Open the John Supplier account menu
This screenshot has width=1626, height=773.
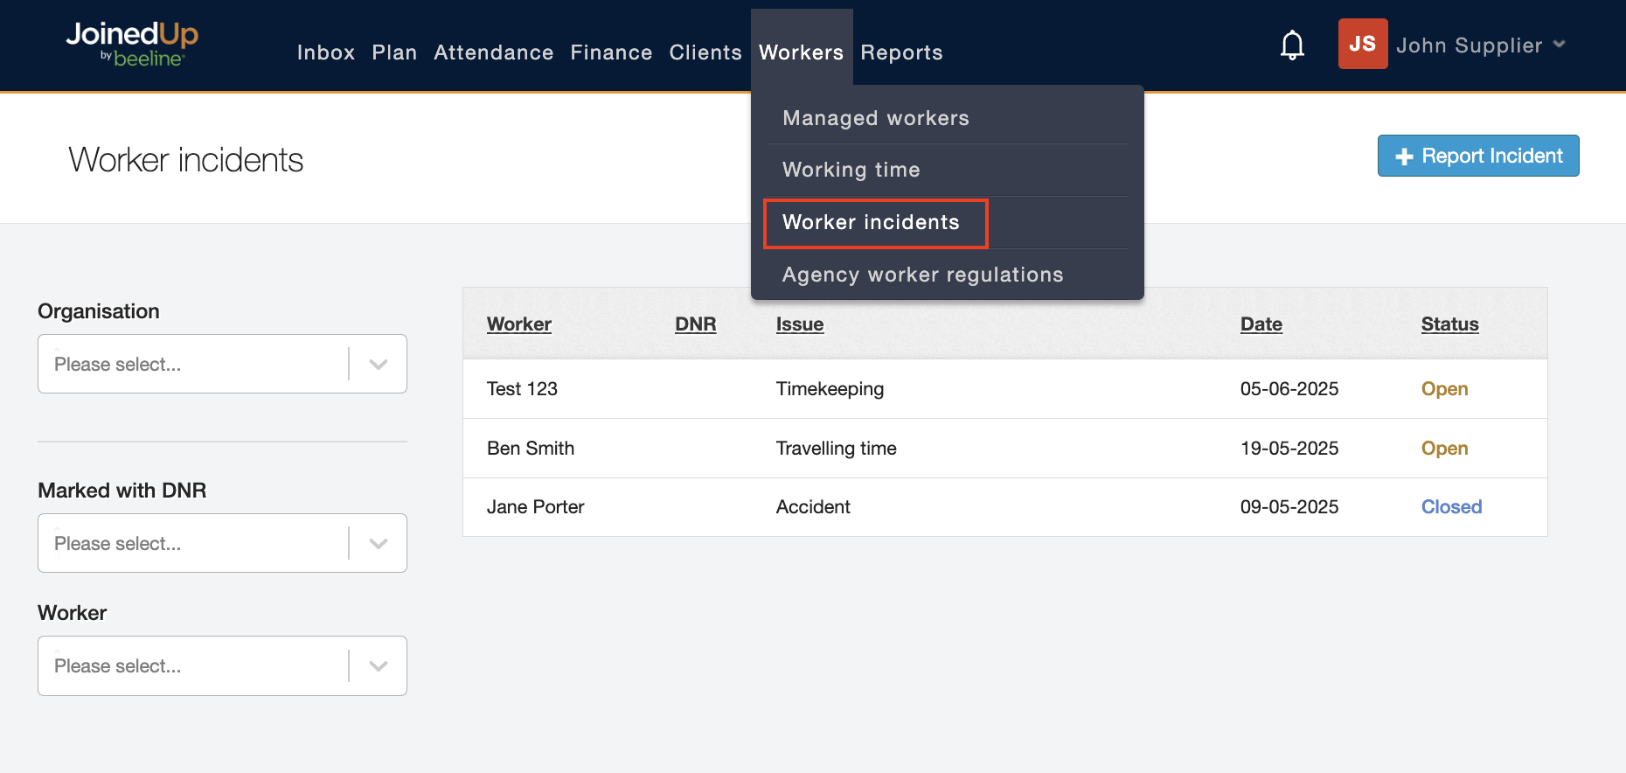click(x=1479, y=45)
